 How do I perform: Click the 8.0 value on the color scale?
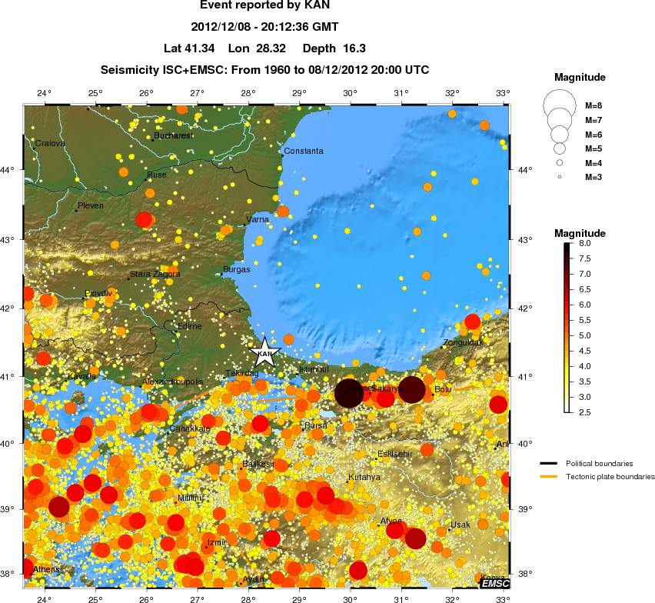click(585, 243)
